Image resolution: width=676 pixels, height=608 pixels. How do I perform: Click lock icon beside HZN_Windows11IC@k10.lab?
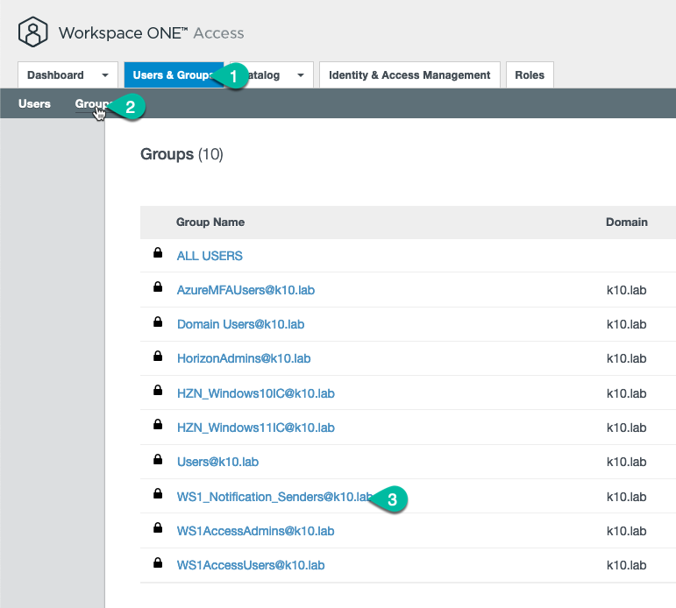click(x=158, y=425)
